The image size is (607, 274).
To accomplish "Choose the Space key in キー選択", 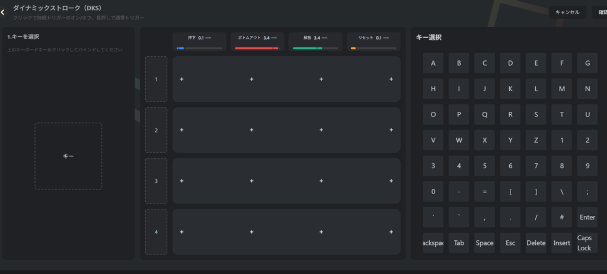I will click(484, 243).
